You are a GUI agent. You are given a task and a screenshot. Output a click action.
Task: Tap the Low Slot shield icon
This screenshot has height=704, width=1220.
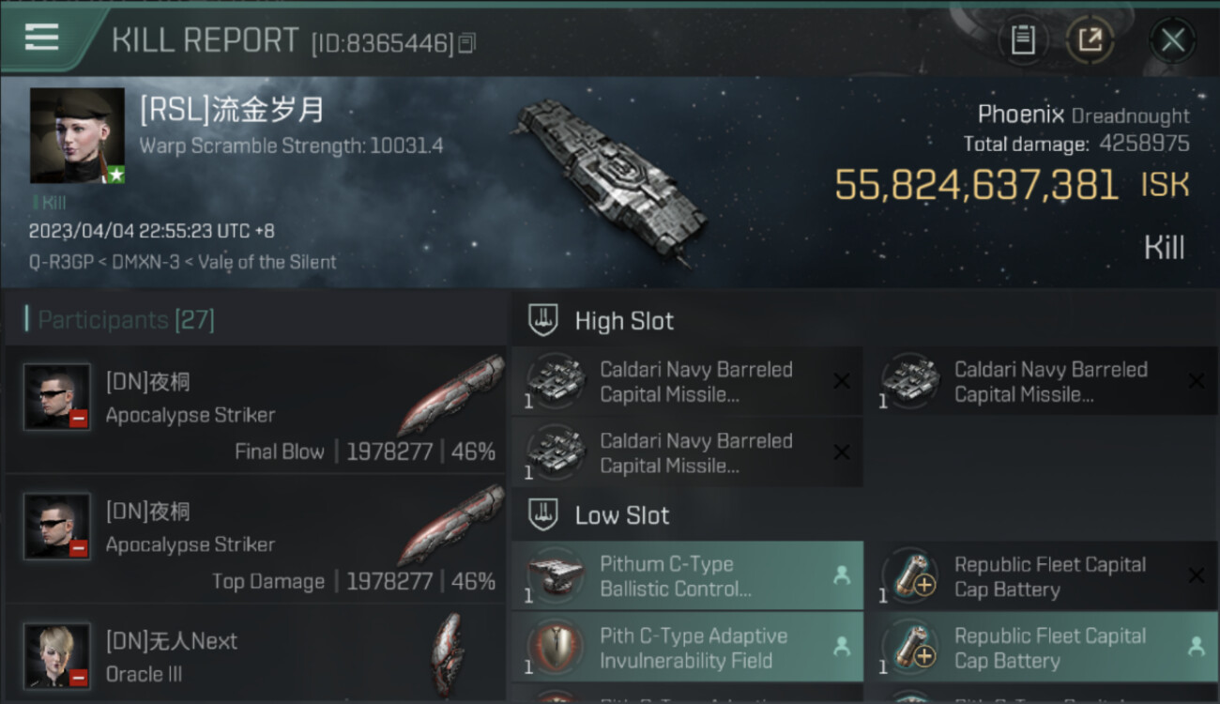544,514
